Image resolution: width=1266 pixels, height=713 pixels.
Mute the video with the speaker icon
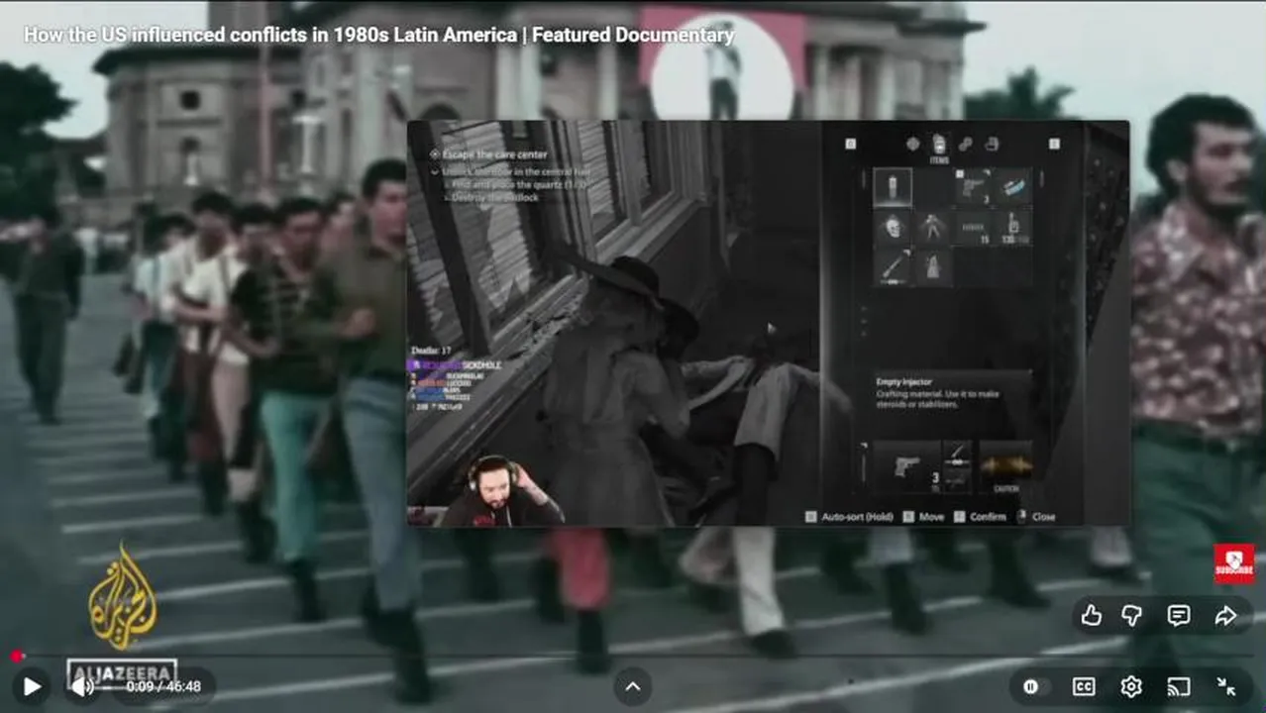tap(82, 686)
